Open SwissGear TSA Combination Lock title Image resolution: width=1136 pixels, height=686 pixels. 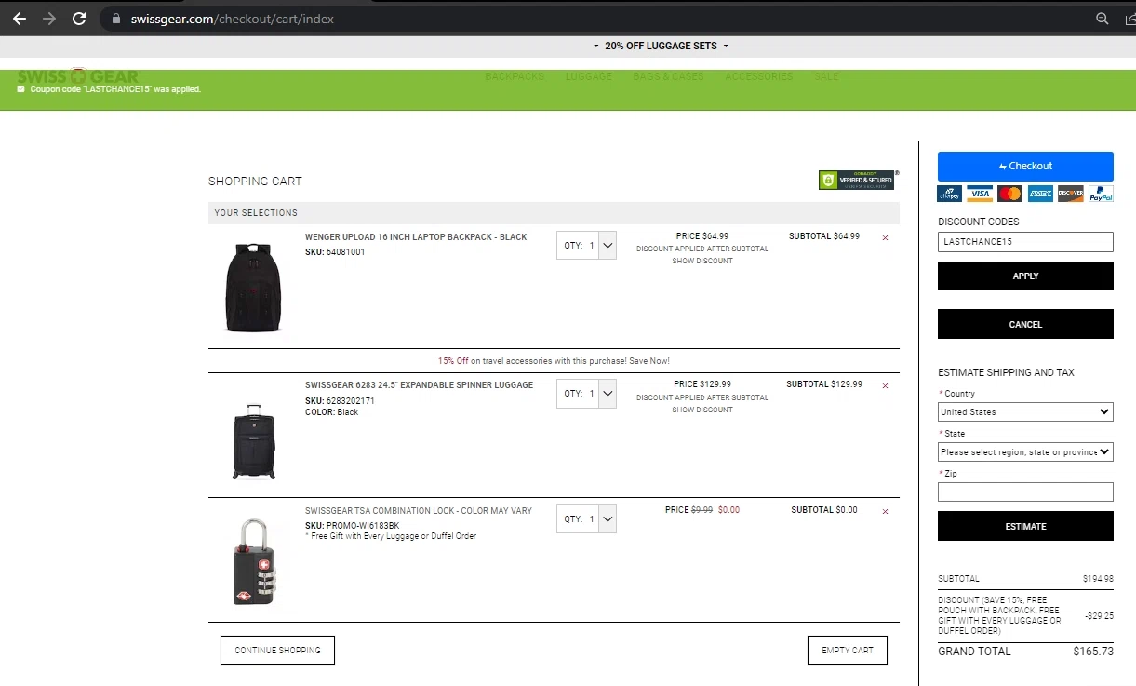419,511
